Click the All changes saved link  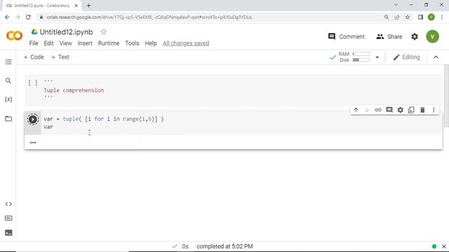[186, 43]
